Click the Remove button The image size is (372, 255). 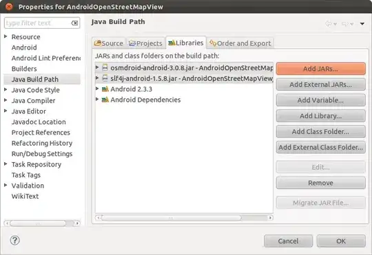click(321, 183)
